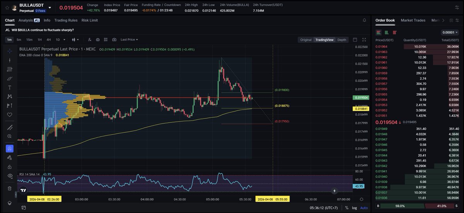Select the trend line drawing tool

click(10, 60)
